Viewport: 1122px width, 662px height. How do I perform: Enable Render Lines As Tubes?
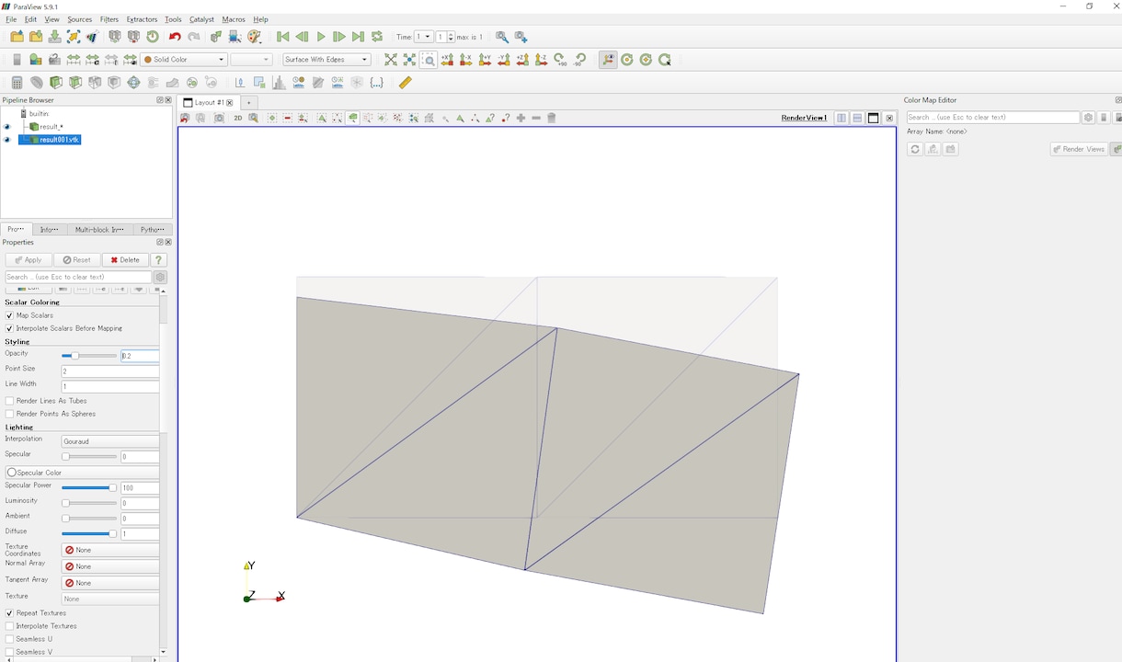[9, 401]
